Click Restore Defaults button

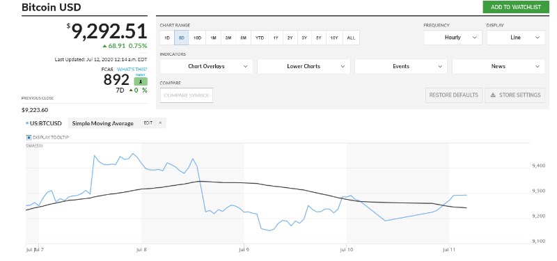(x=454, y=95)
